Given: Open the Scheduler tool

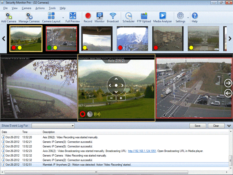Looking at the screenshot, I should (128, 17).
